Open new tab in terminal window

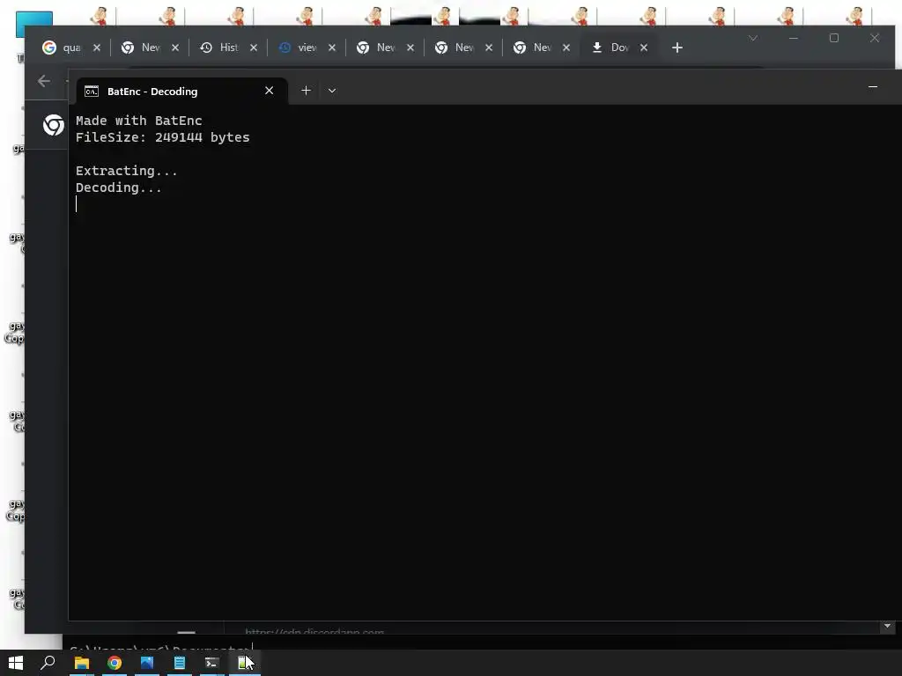(306, 91)
